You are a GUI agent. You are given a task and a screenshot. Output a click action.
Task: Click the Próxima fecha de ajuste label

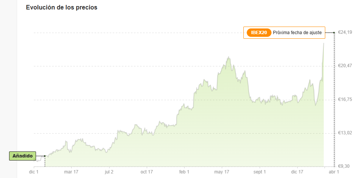(298, 33)
